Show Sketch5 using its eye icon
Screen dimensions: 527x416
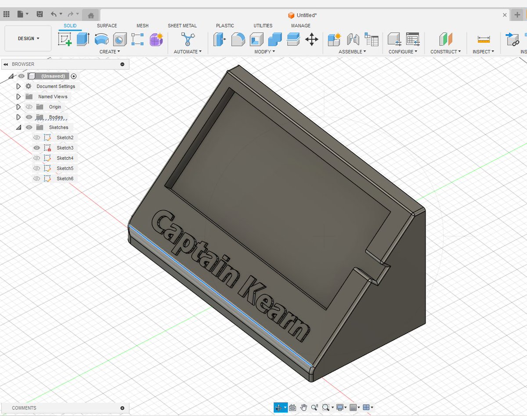pyautogui.click(x=37, y=168)
